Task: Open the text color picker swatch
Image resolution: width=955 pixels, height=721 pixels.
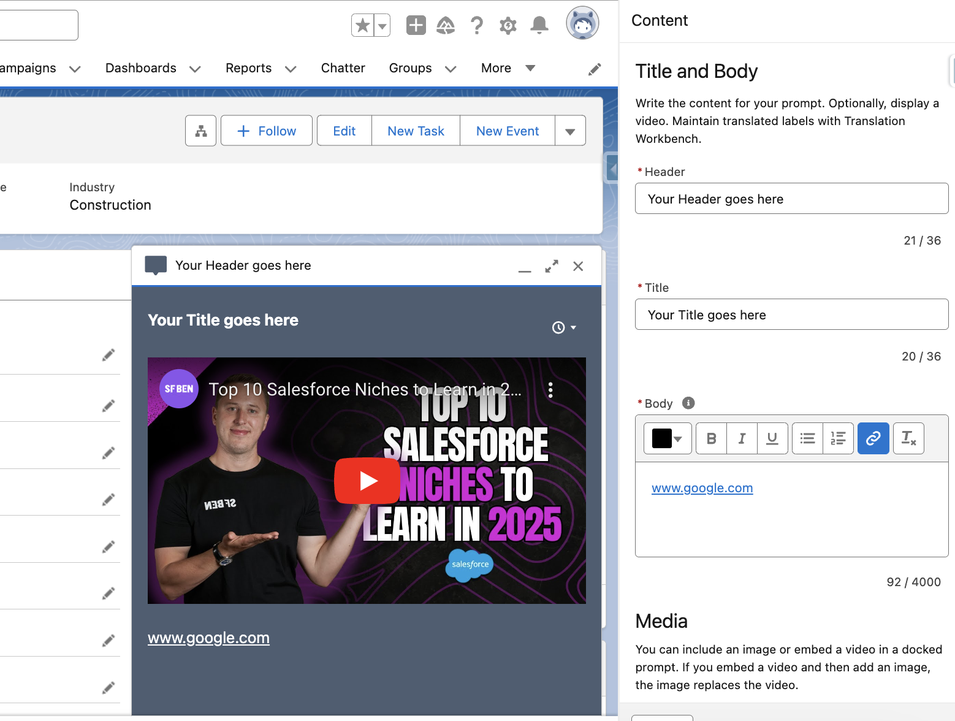Action: (667, 438)
